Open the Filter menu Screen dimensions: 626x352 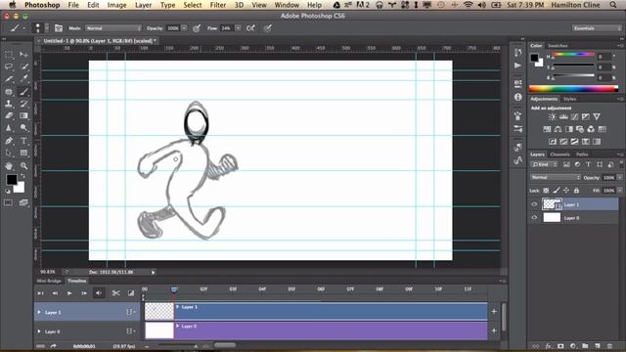(x=218, y=5)
